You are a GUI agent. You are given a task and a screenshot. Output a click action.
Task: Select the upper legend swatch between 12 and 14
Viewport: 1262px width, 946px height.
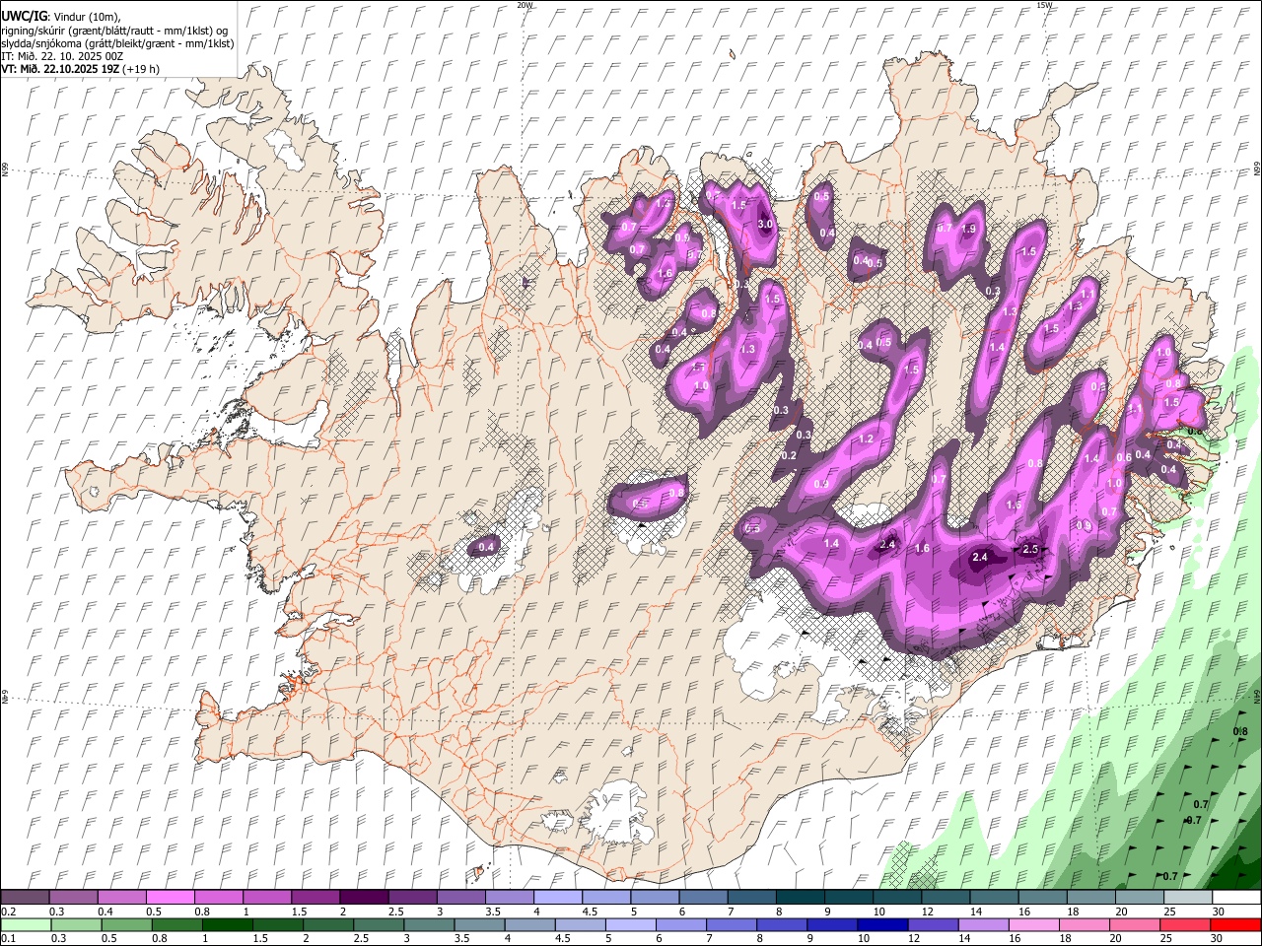[x=946, y=898]
